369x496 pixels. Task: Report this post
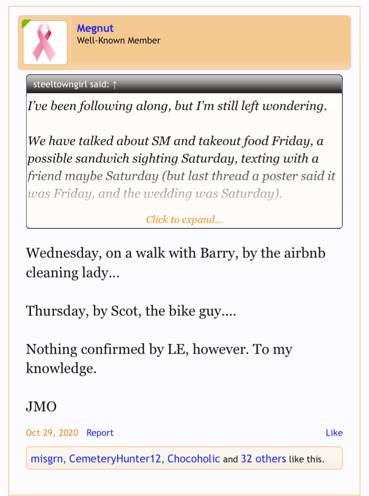tap(100, 433)
